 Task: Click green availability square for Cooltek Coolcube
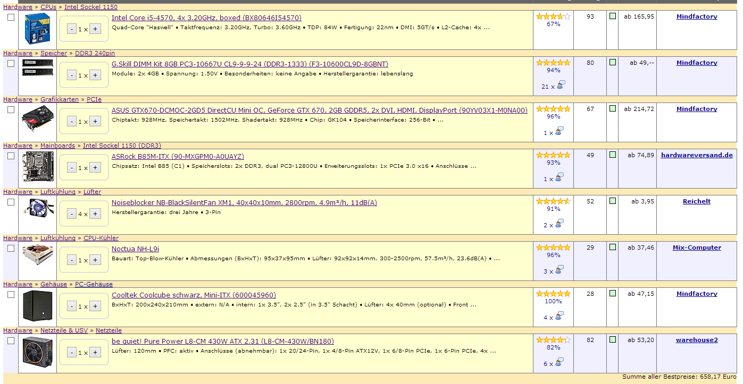tap(613, 294)
